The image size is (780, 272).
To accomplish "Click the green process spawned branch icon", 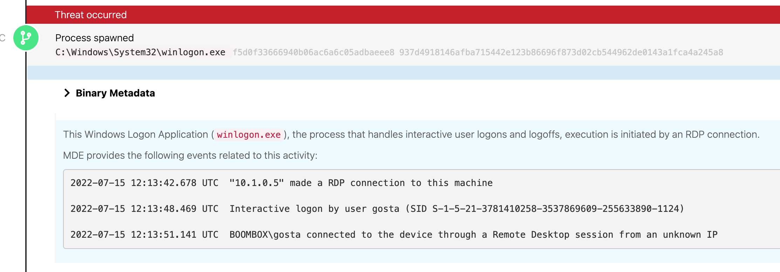I will (x=26, y=38).
